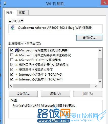Click the Microsoft LLDP 协议驱动程序 protocol icon
Screen dimensions: 108x124
pos(17,60)
